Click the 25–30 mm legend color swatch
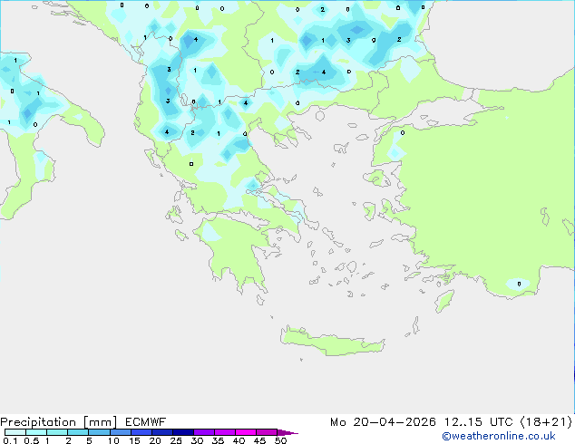This screenshot has width=575, height=444. pyautogui.click(x=182, y=432)
